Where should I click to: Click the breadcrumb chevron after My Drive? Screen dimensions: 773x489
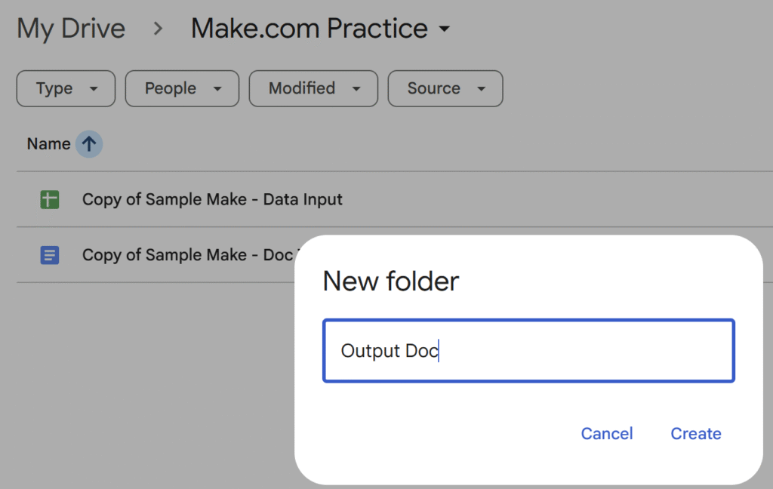tap(158, 29)
